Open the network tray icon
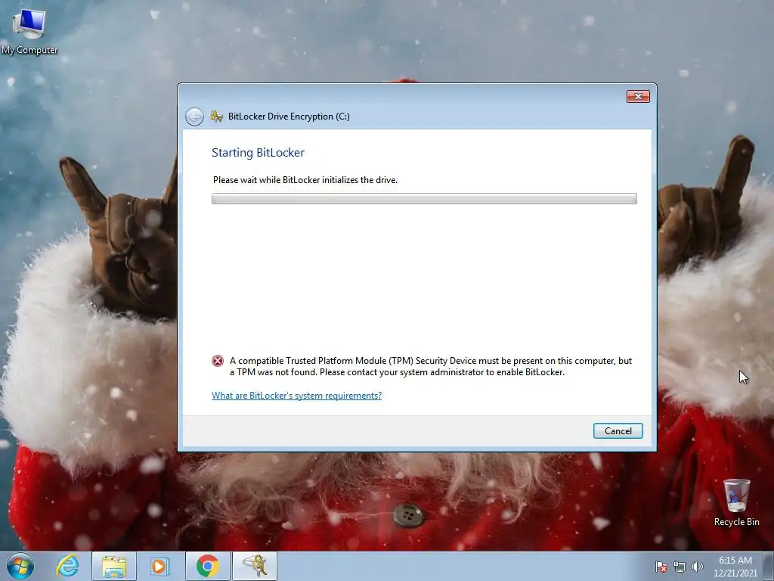774x581 pixels. 680,567
